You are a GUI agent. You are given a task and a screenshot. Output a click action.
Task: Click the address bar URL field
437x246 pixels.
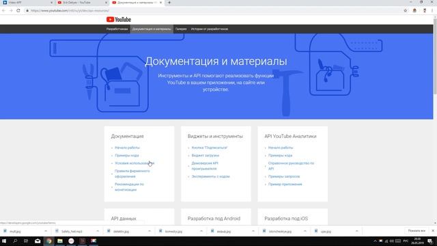(x=214, y=11)
